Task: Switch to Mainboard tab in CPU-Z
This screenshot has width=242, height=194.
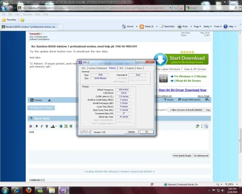Action: tap(102, 68)
